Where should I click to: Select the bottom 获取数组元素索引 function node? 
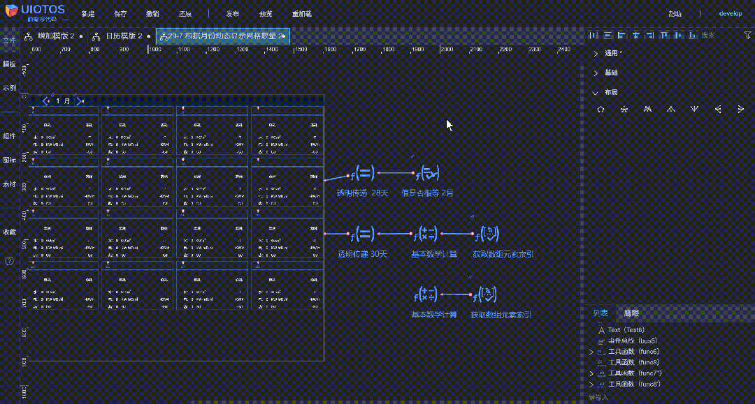coord(484,294)
